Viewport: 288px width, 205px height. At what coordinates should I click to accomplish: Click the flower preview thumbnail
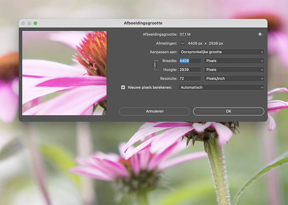64,73
